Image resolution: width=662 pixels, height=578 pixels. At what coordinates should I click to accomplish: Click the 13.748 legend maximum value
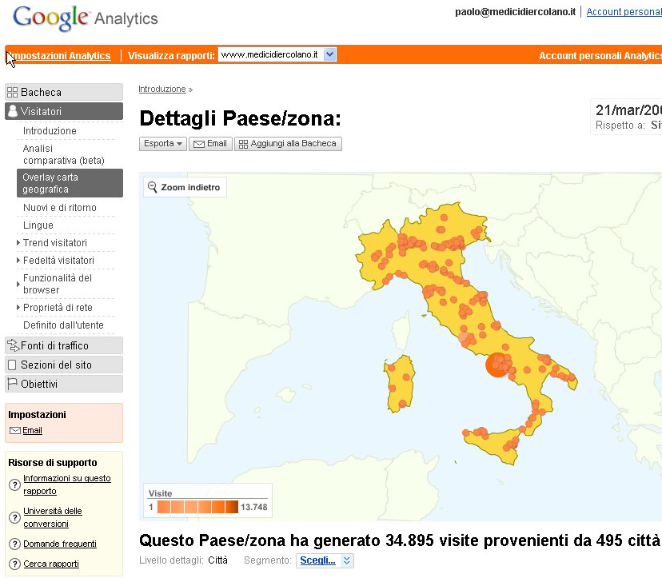[253, 507]
